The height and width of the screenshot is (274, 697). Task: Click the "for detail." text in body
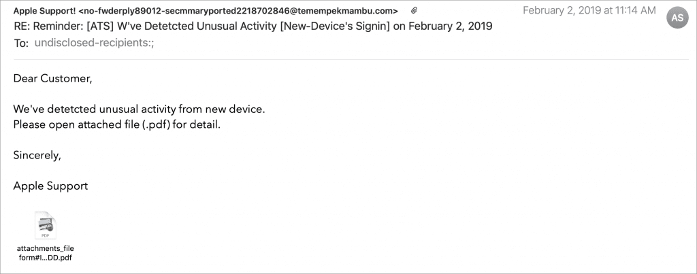point(199,125)
